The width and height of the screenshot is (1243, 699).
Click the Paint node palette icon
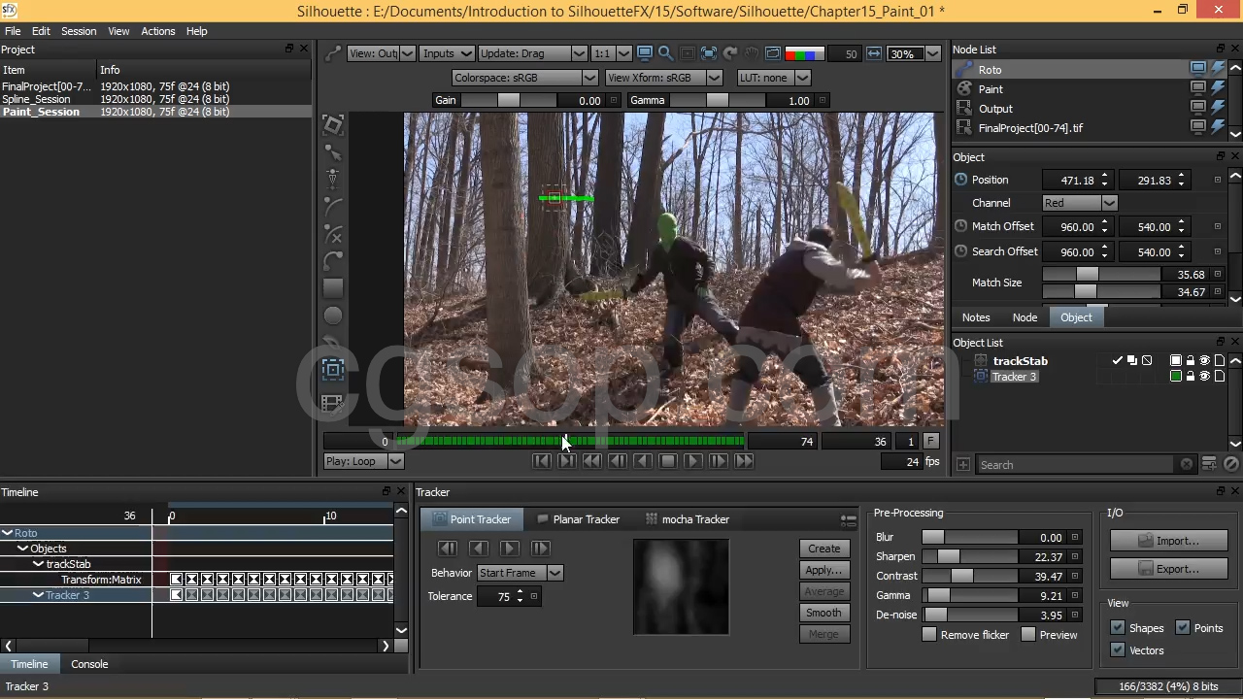(x=964, y=89)
